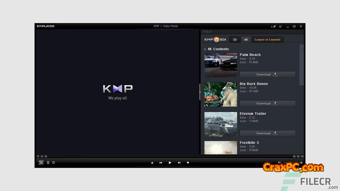Open the Big Buck Bunny thumbnail
Image resolution: width=340 pixels, height=191 pixels.
[221, 94]
